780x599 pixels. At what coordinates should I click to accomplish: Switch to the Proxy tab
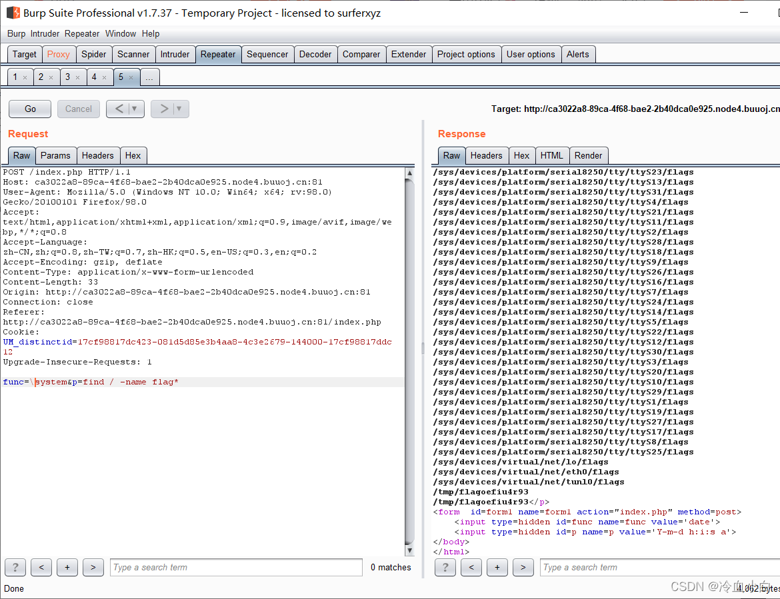pyautogui.click(x=58, y=54)
